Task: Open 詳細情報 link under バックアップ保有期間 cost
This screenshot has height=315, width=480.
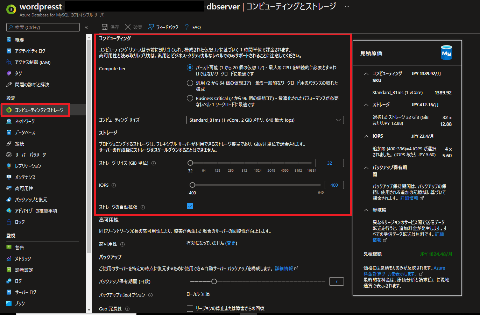Action: [409, 198]
